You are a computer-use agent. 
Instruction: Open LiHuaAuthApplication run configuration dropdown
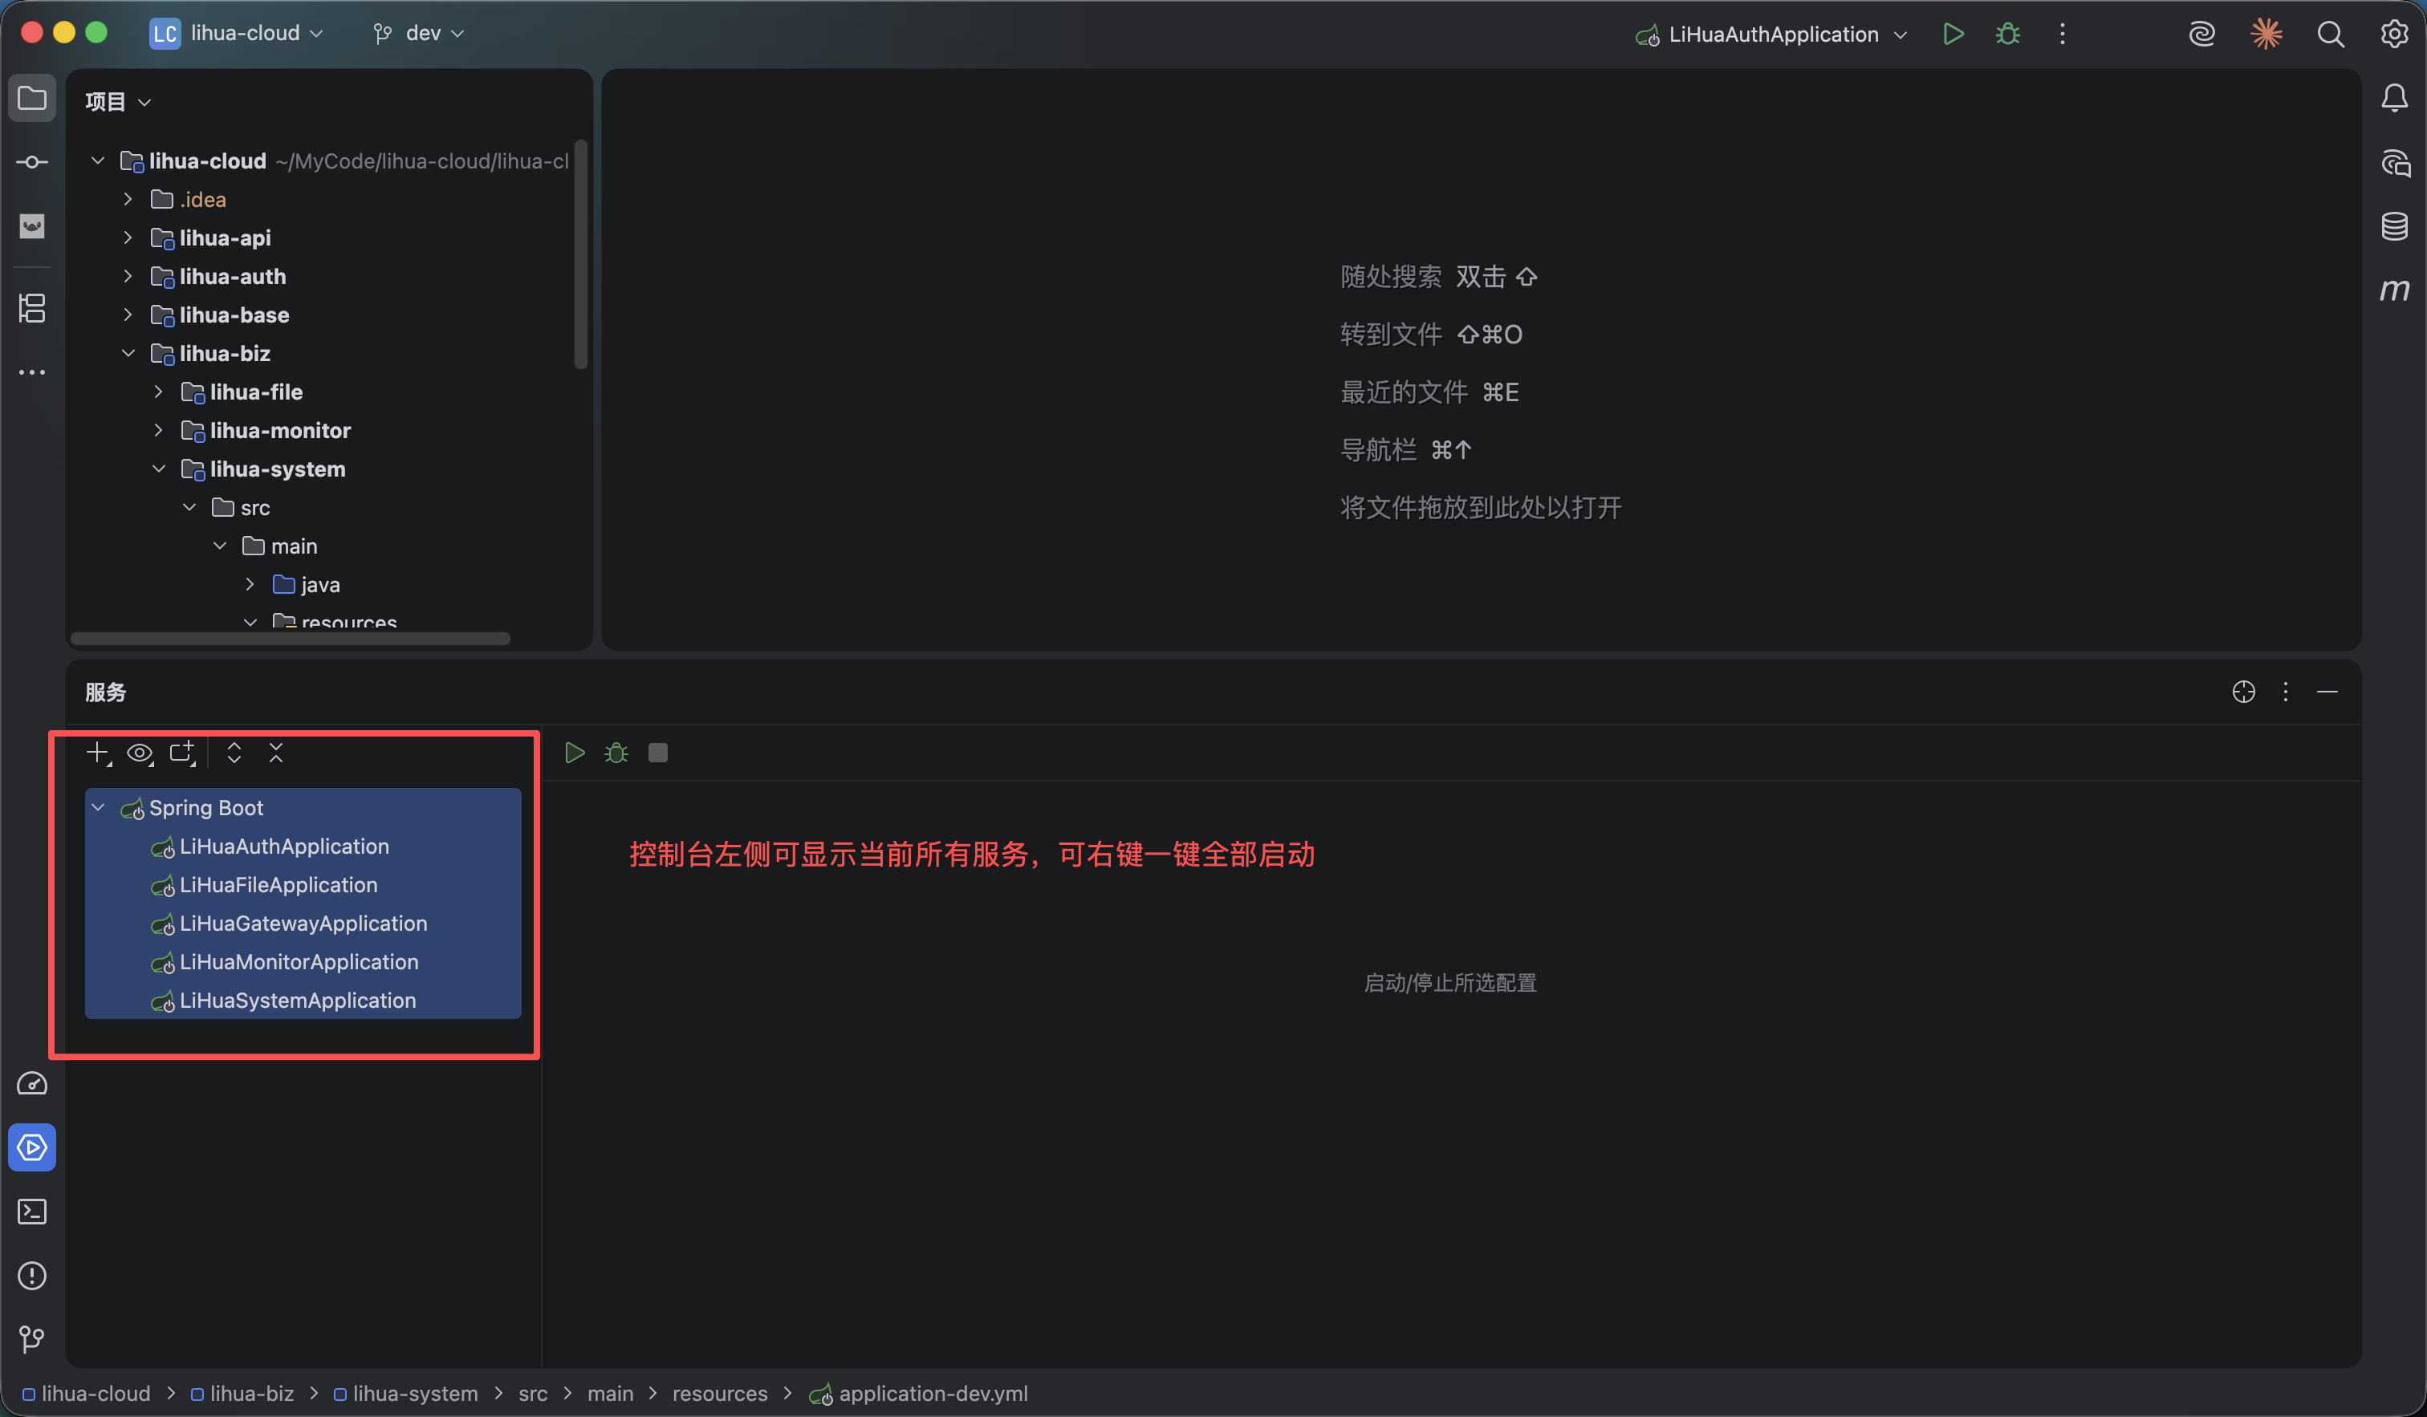pyautogui.click(x=1772, y=35)
